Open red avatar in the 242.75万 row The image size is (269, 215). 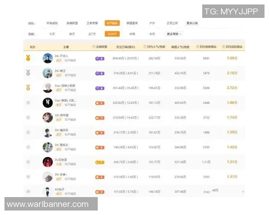48,162
